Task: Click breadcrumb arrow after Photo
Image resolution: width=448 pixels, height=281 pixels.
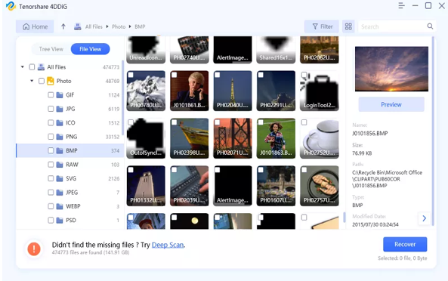Action: [x=130, y=26]
